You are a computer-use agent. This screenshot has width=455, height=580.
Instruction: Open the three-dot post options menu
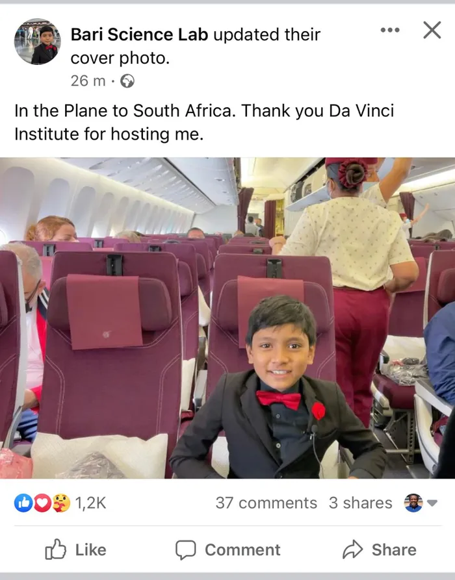(x=389, y=31)
